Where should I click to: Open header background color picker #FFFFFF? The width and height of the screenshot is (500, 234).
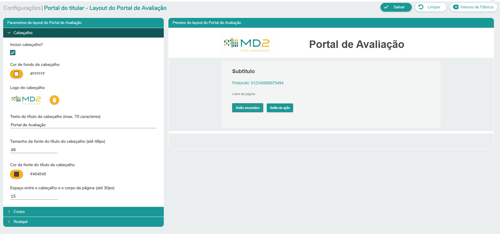[16, 74]
